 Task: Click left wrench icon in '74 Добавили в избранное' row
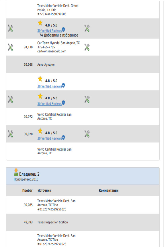(x=10, y=29)
